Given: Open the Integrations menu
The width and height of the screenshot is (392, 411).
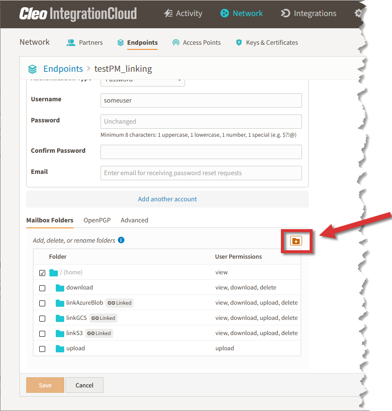Looking at the screenshot, I should [308, 14].
